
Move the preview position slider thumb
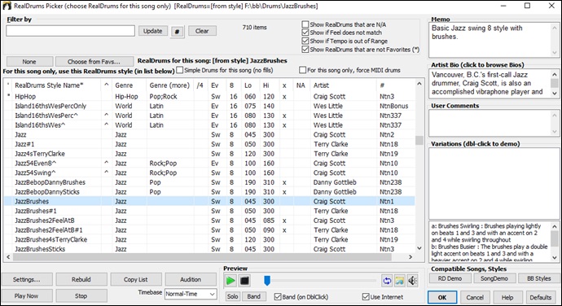[x=266, y=281]
